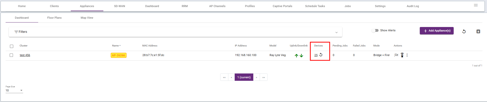Go to next page with single chevron

256,77
